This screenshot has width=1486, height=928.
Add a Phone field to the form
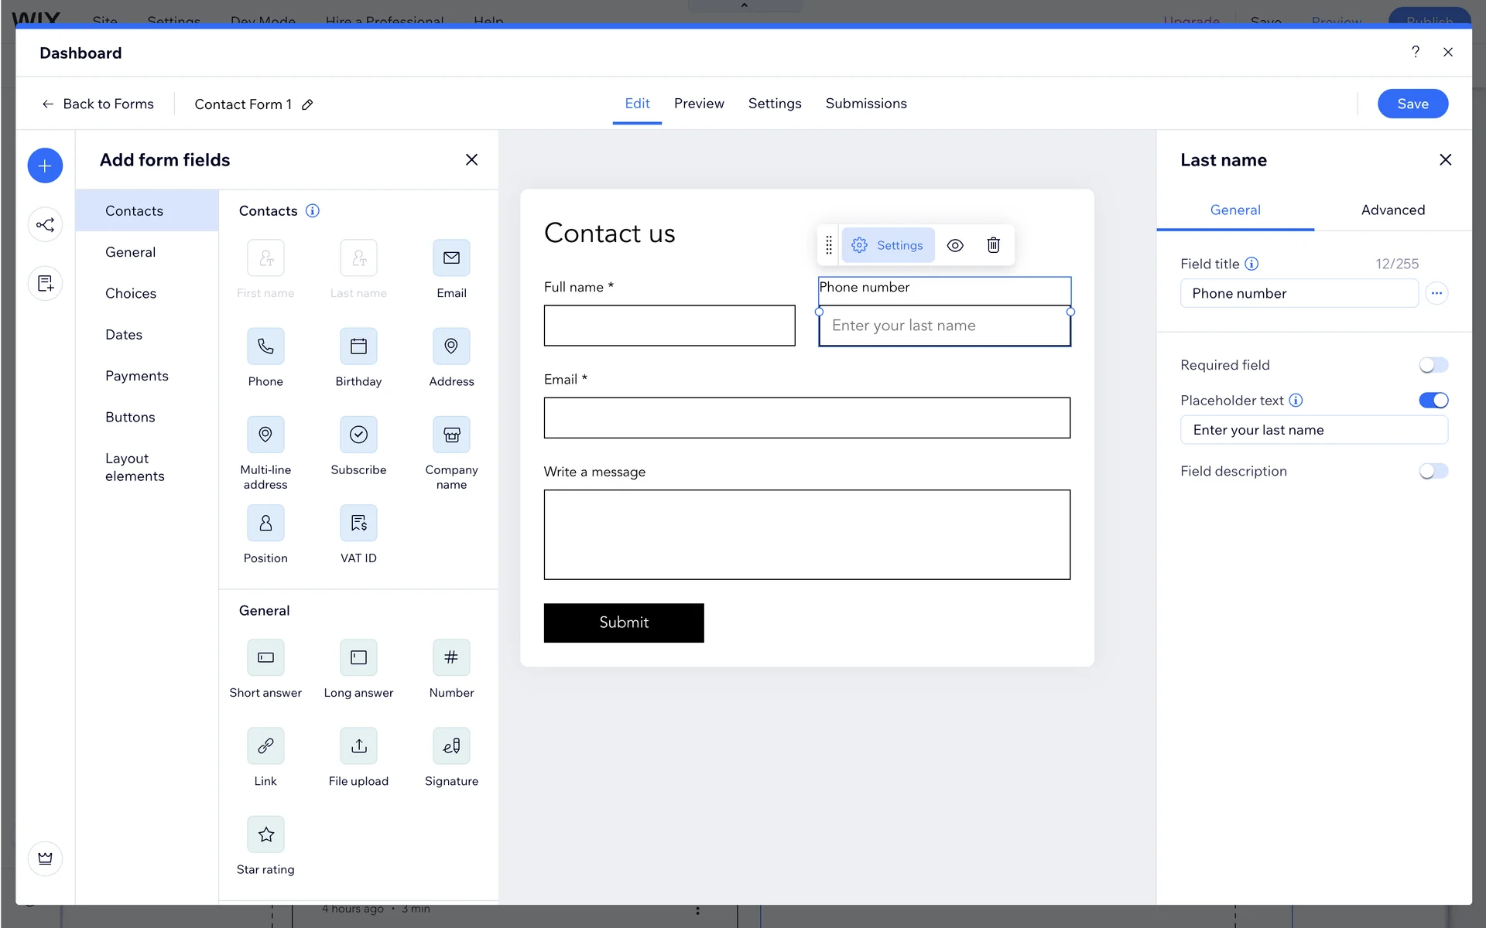click(x=265, y=346)
